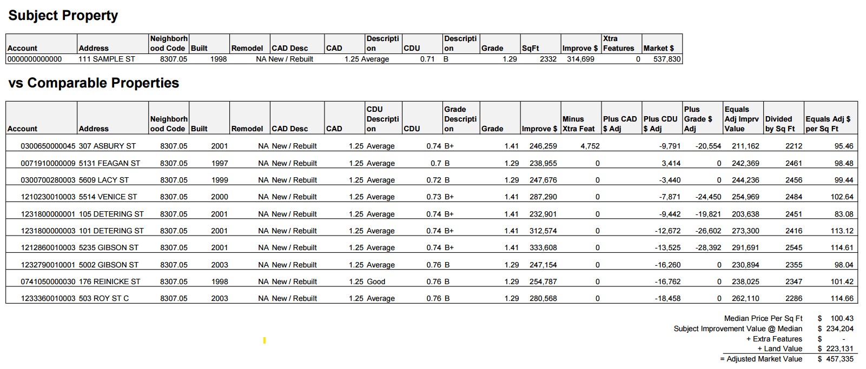This screenshot has height=369, width=866.
Task: Click the 101 DETERING ST address
Action: tap(111, 231)
